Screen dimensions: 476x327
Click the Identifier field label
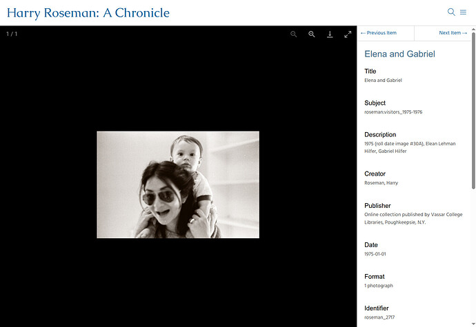tap(377, 308)
